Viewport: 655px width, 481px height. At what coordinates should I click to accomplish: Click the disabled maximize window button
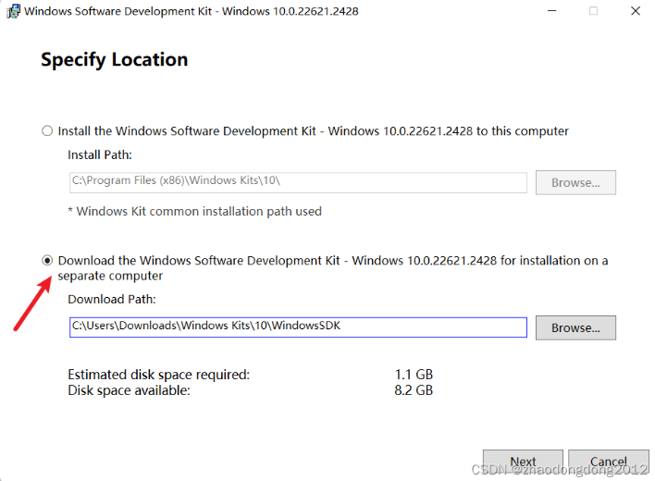pos(593,11)
